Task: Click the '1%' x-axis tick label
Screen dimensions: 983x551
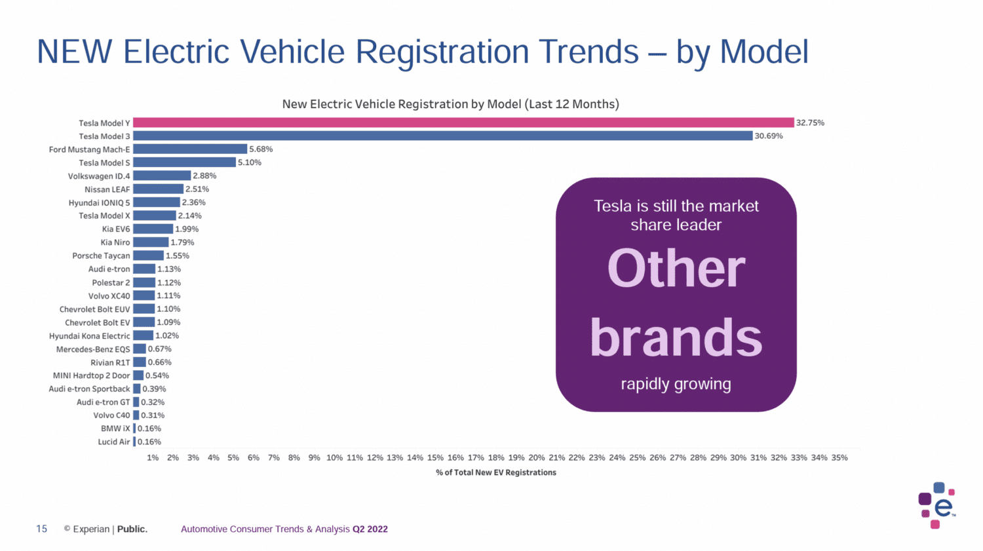Action: (x=153, y=457)
